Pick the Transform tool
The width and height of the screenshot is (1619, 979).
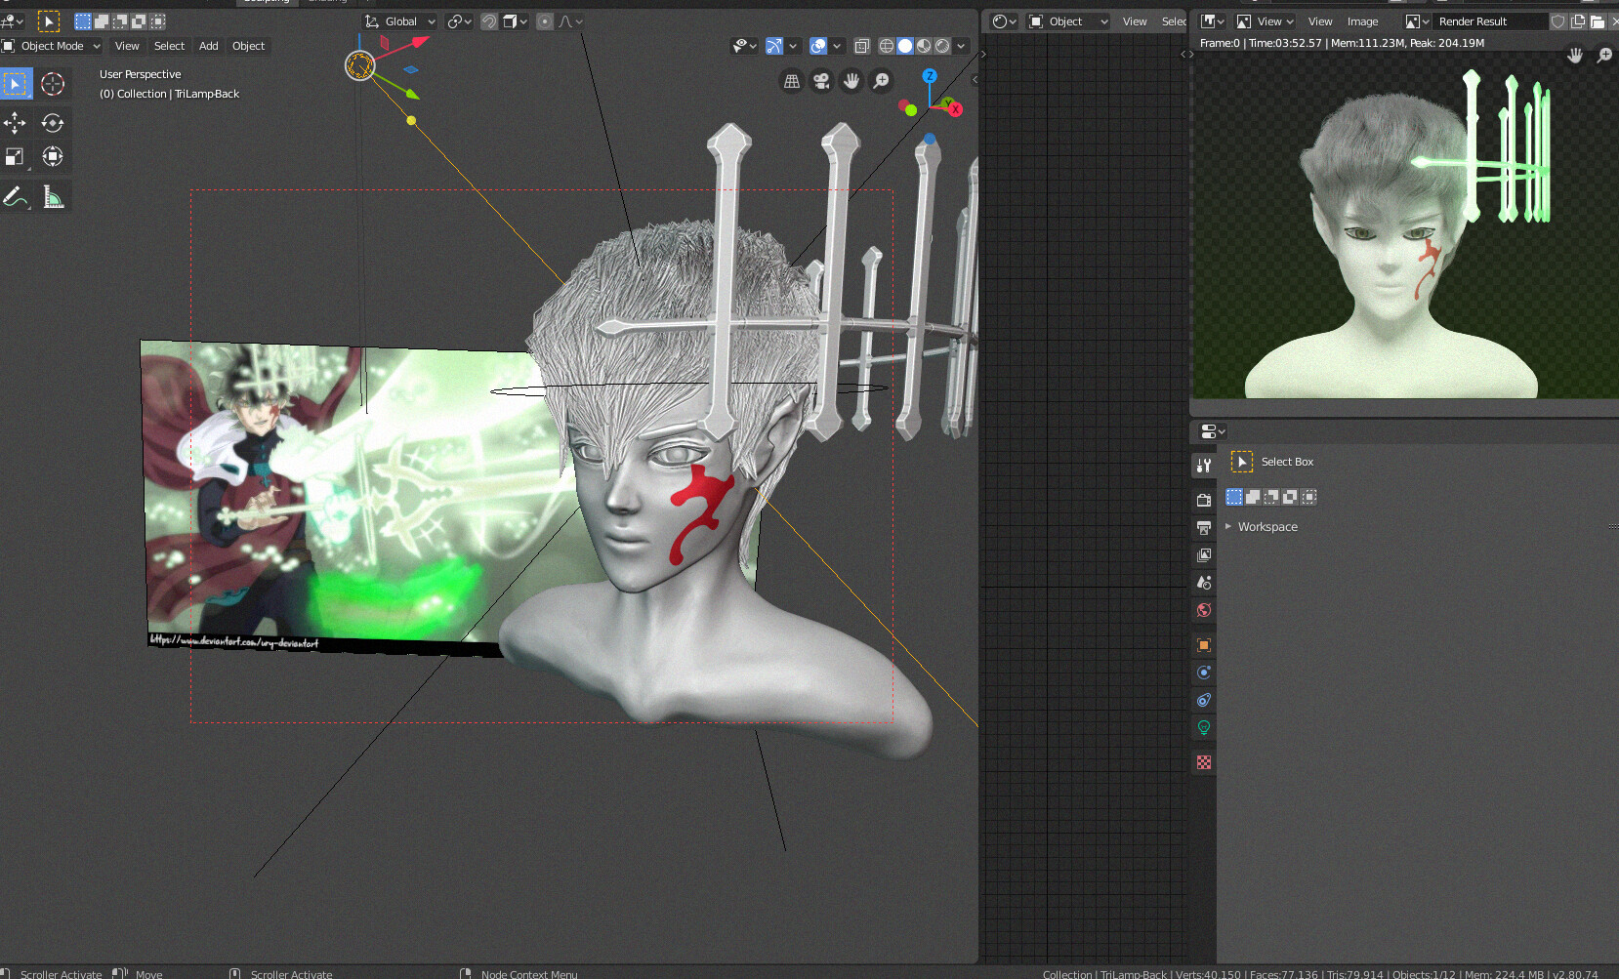[x=53, y=156]
